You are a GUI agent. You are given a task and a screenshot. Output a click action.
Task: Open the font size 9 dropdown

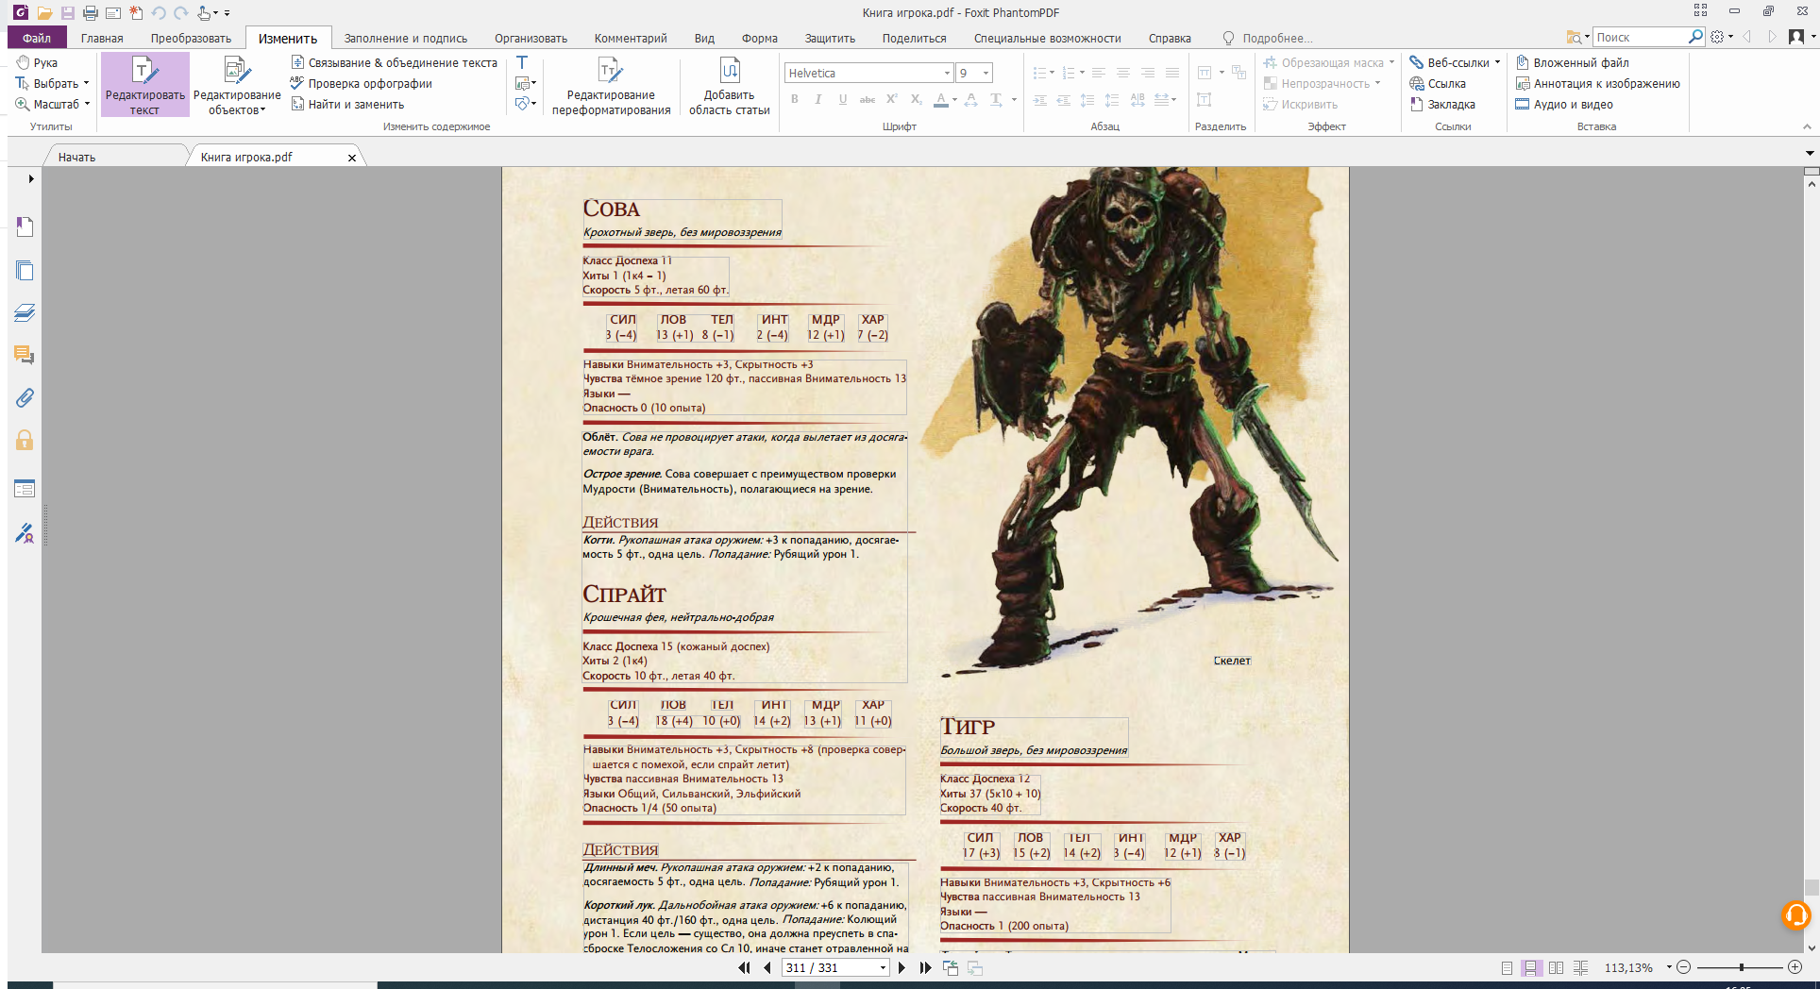click(x=986, y=74)
